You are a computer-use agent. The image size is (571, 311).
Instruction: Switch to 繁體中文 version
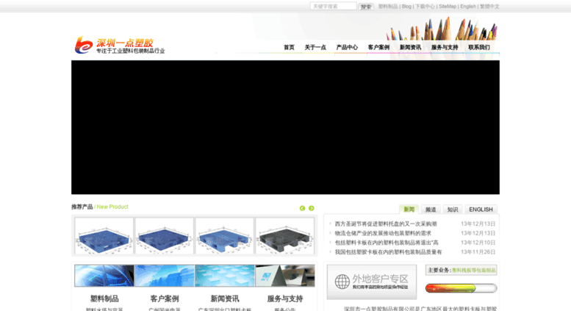(489, 7)
